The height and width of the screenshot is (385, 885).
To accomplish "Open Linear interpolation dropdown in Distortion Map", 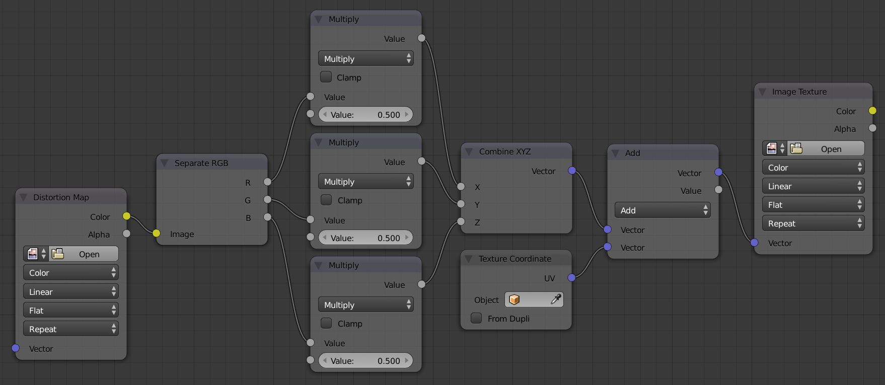I will (71, 291).
